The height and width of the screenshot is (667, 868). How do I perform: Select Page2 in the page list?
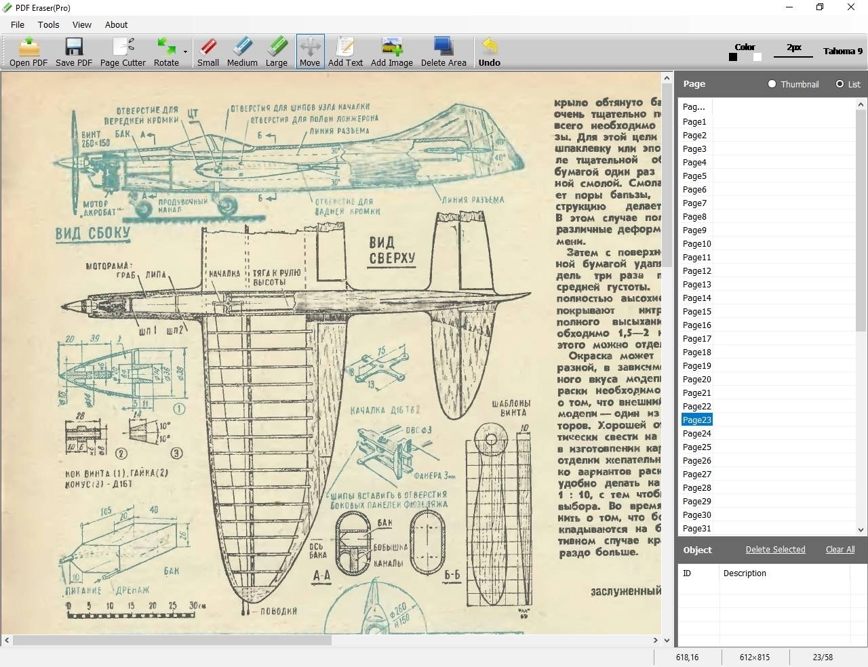[x=694, y=136]
